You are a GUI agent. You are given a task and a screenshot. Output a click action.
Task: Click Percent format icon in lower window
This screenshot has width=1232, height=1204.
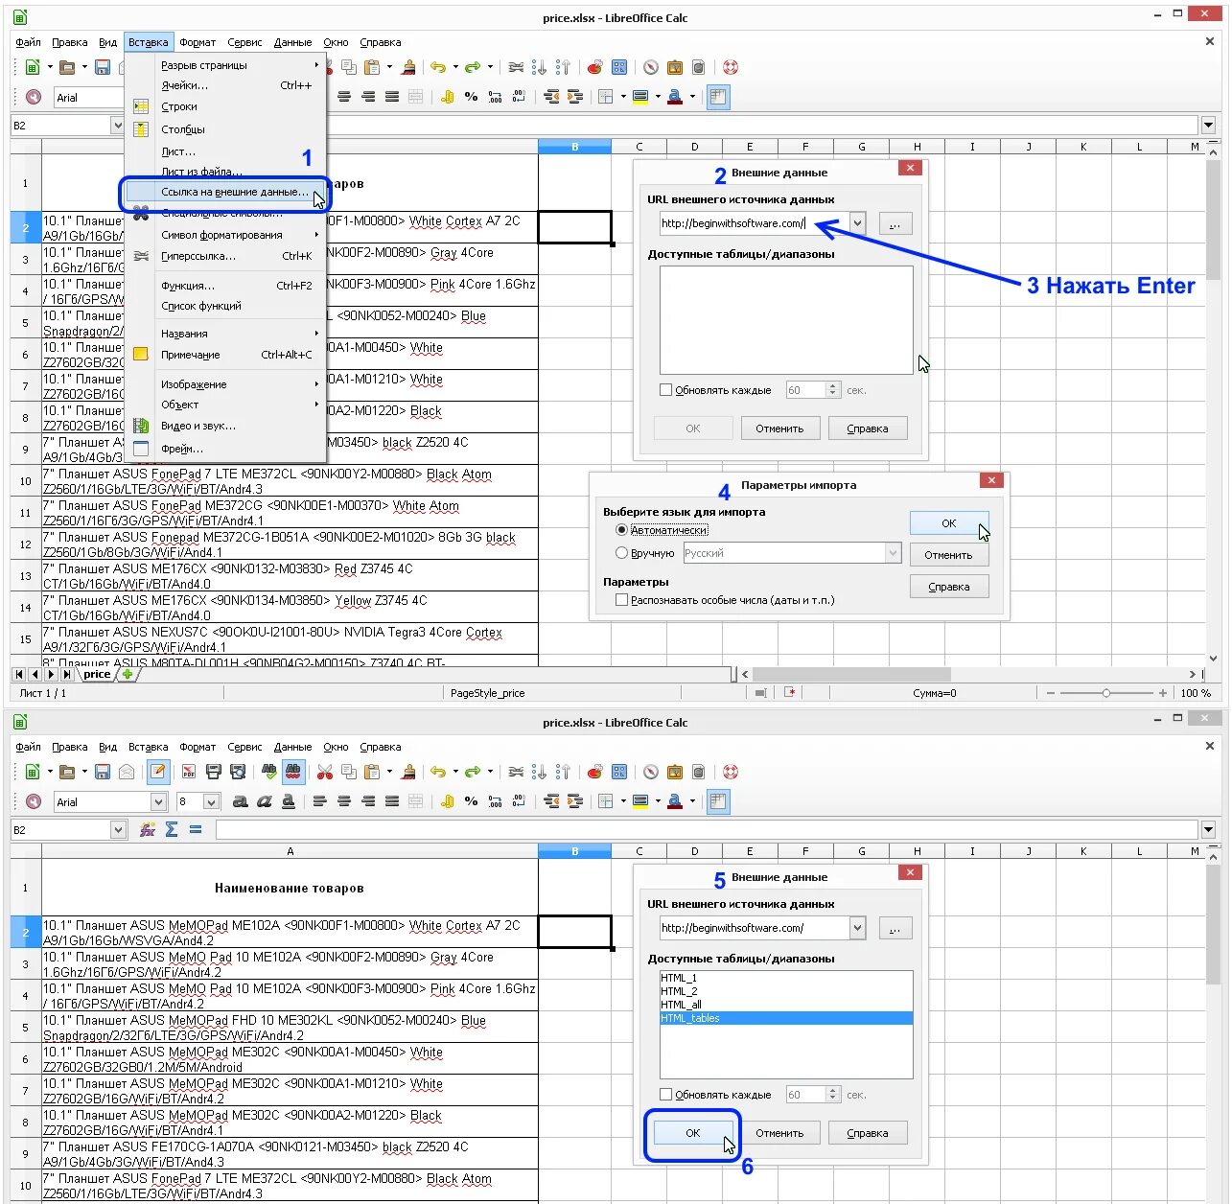point(471,801)
